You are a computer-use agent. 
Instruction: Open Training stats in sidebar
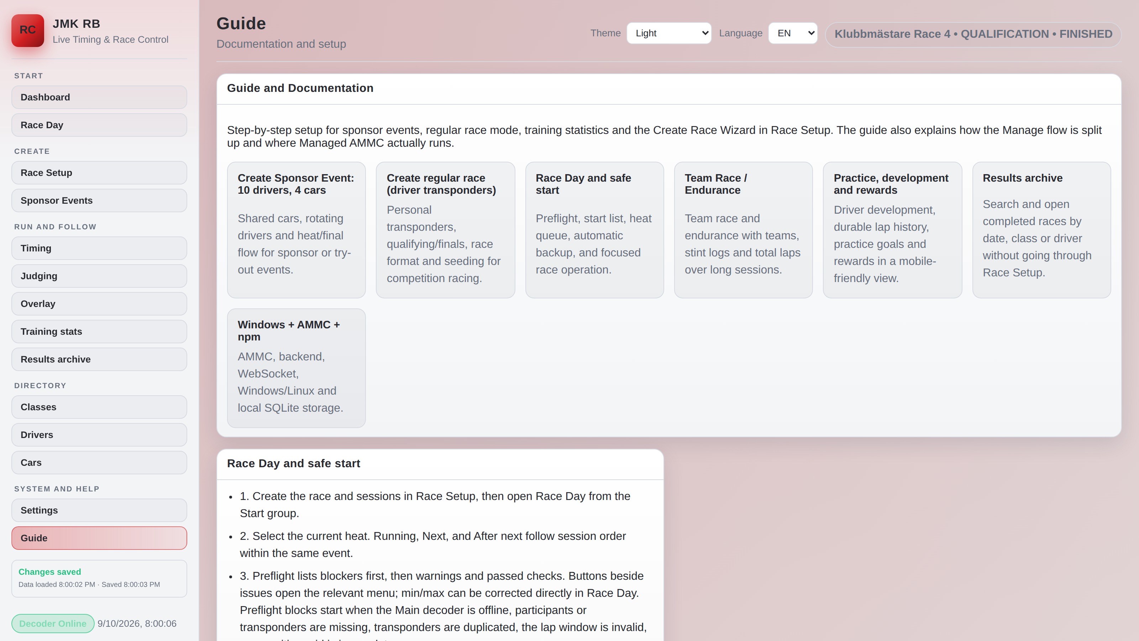[x=99, y=332]
